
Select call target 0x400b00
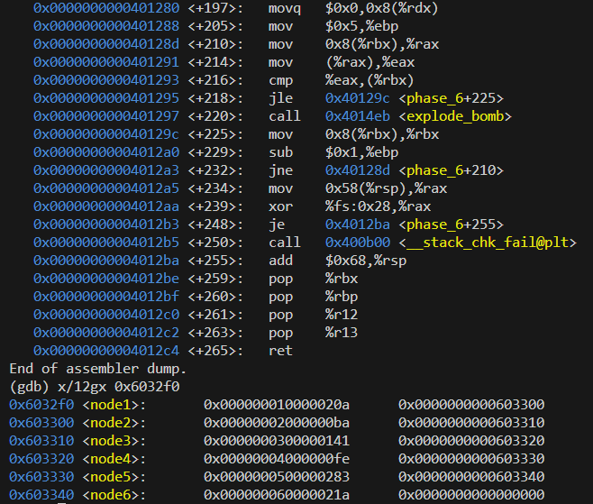358,243
